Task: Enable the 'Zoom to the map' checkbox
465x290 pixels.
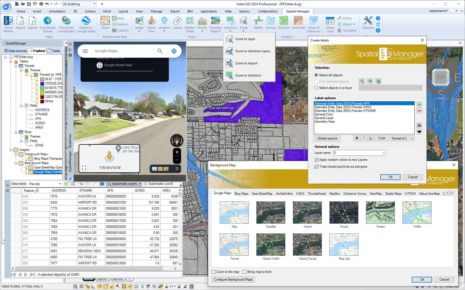Action: [213, 272]
